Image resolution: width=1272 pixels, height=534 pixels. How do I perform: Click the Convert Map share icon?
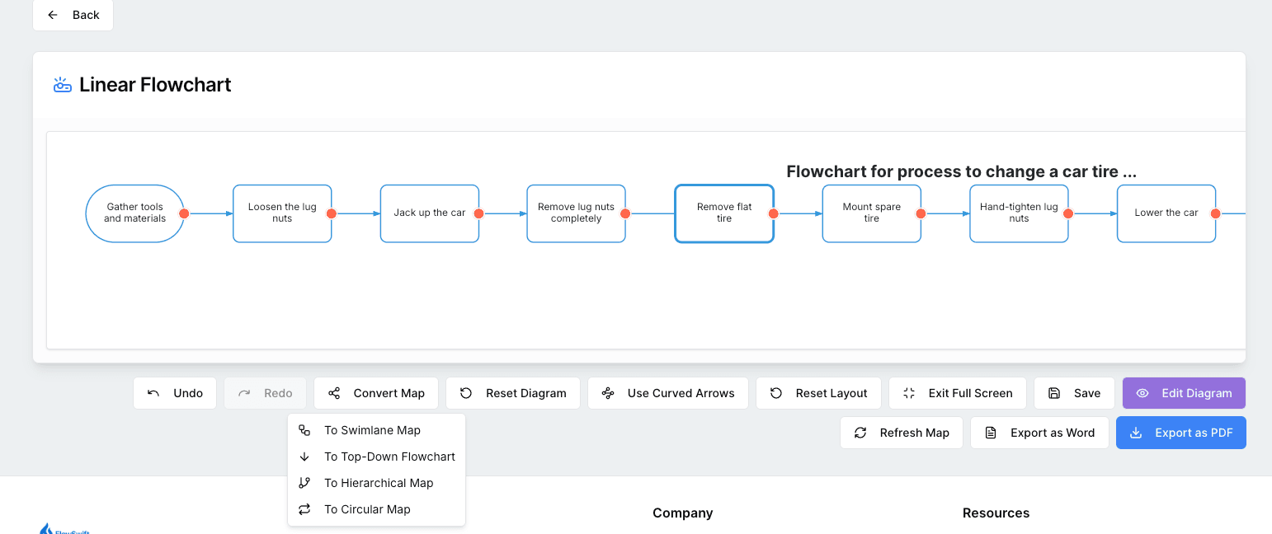point(334,393)
